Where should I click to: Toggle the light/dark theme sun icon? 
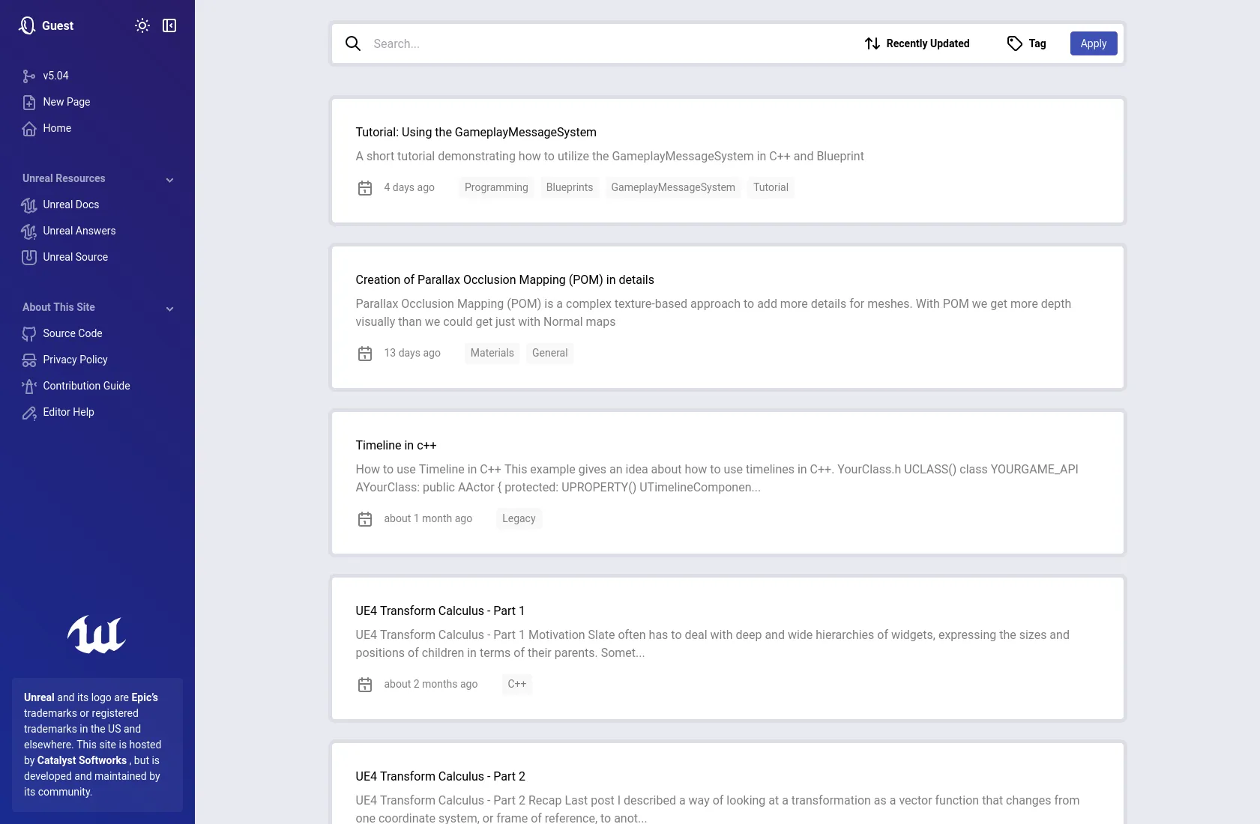coord(142,25)
